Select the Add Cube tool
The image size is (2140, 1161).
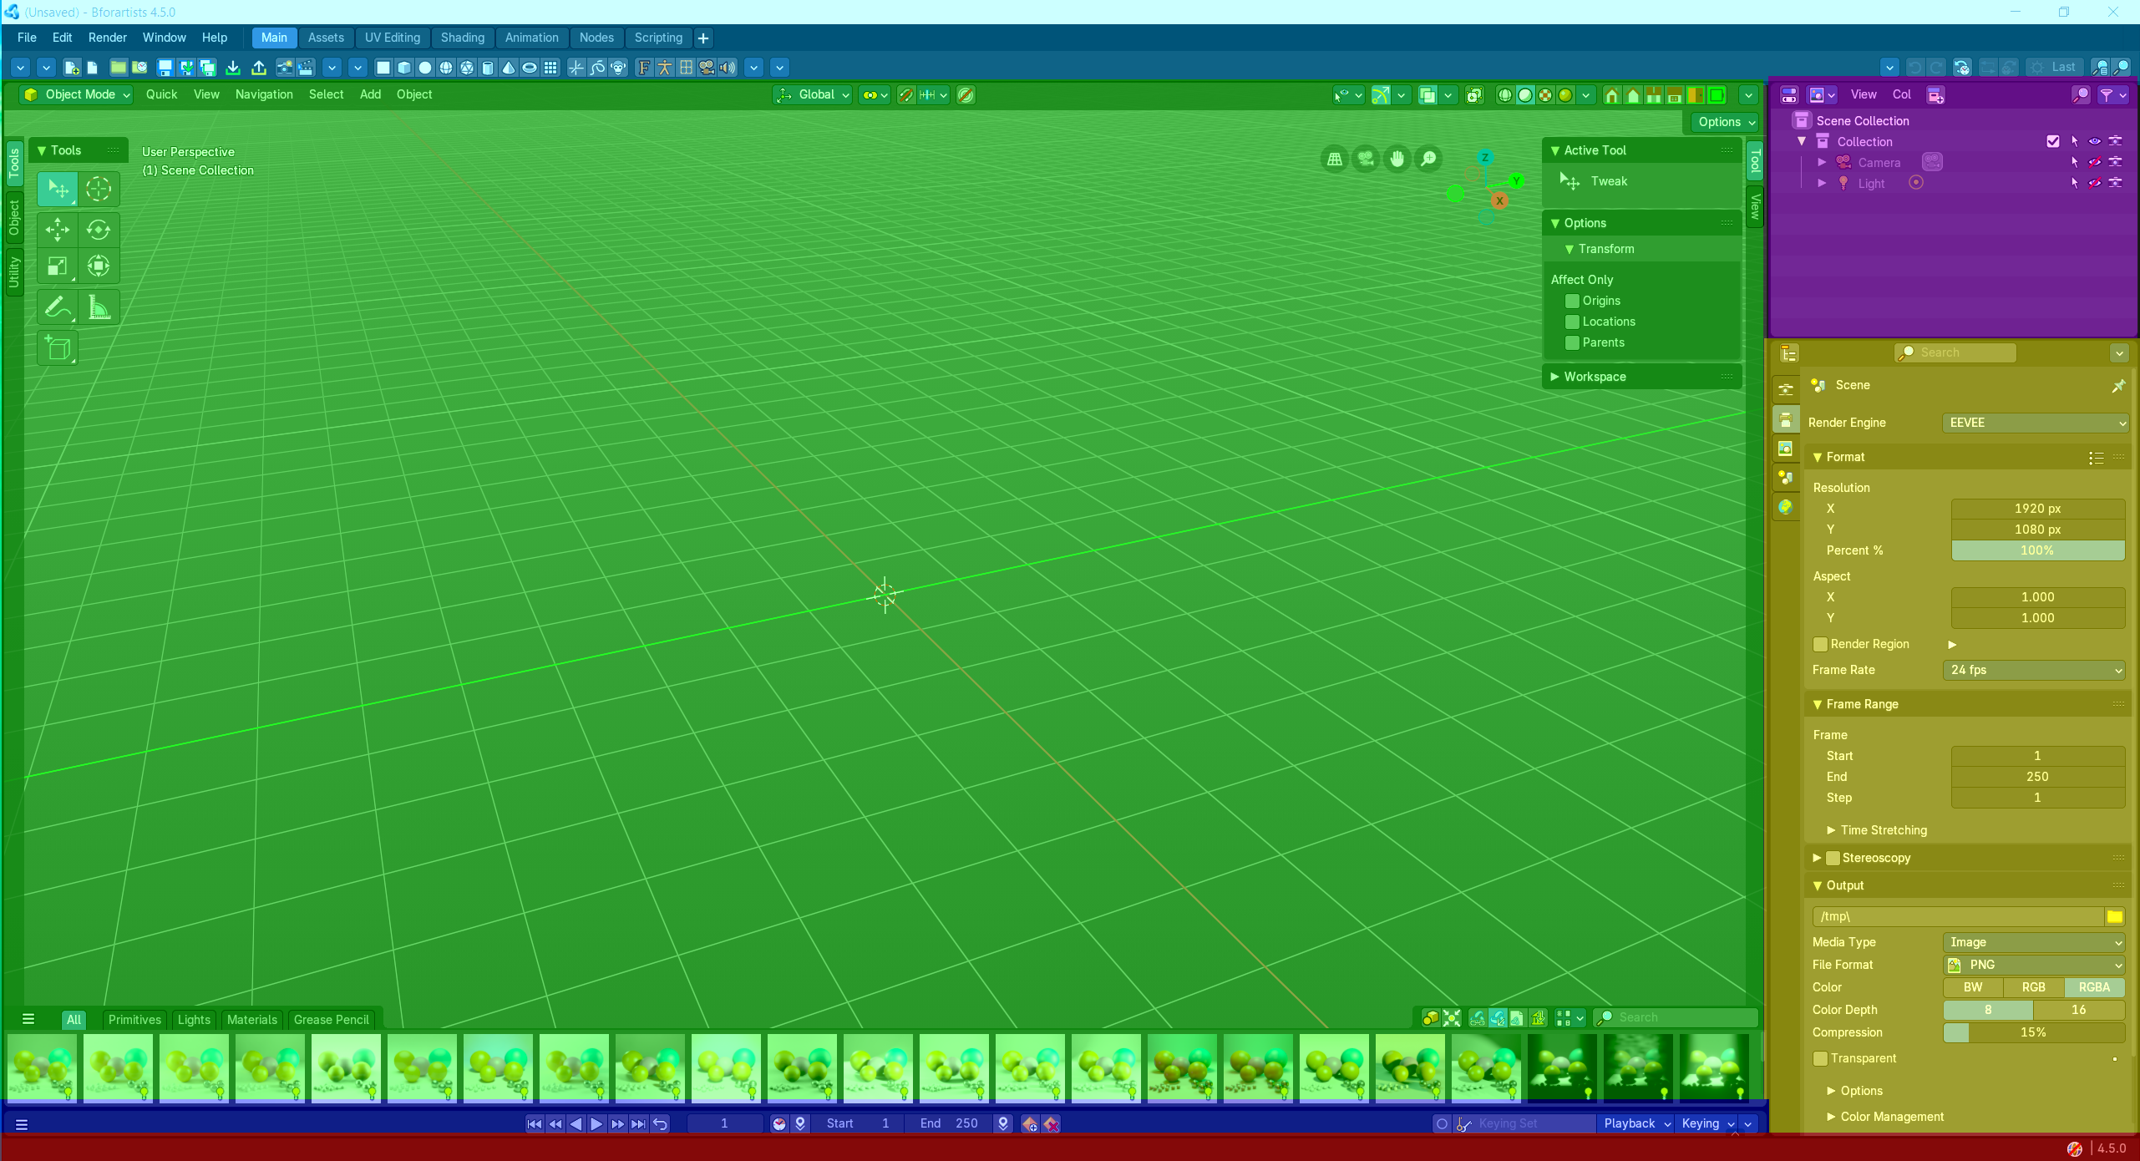click(58, 348)
